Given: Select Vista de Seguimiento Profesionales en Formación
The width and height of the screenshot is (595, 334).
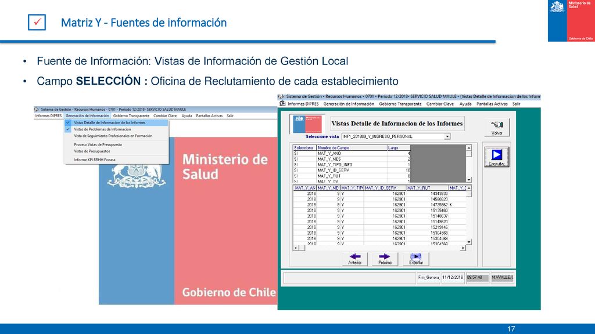Looking at the screenshot, I should click(116, 136).
